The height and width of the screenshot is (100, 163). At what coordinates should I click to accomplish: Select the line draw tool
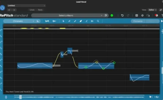(x=87, y=21)
